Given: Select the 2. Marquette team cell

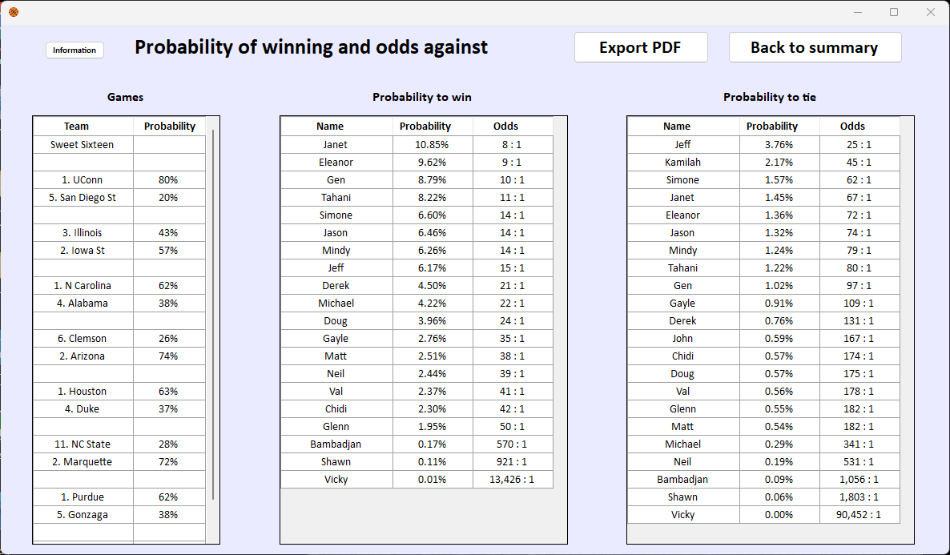Looking at the screenshot, I should click(83, 461).
